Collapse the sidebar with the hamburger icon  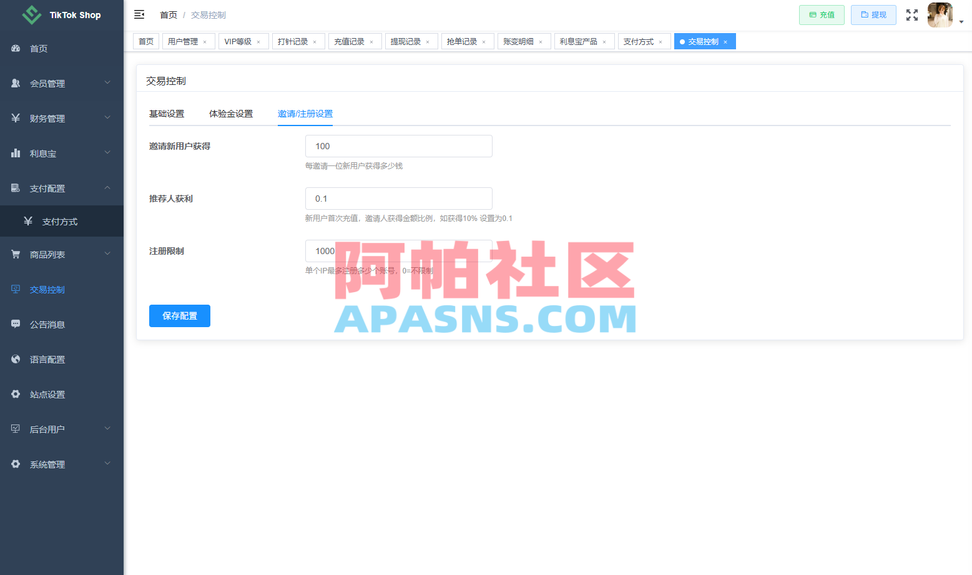tap(139, 14)
